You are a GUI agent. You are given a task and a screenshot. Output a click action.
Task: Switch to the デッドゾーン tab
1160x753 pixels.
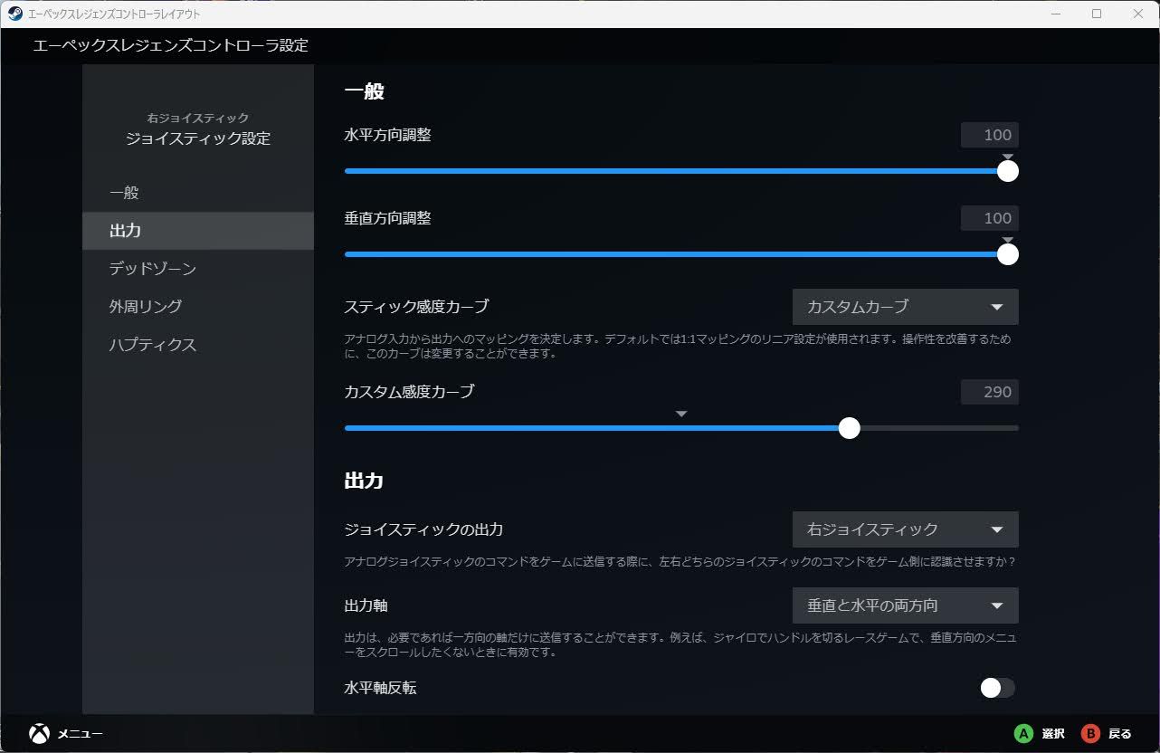(x=198, y=269)
